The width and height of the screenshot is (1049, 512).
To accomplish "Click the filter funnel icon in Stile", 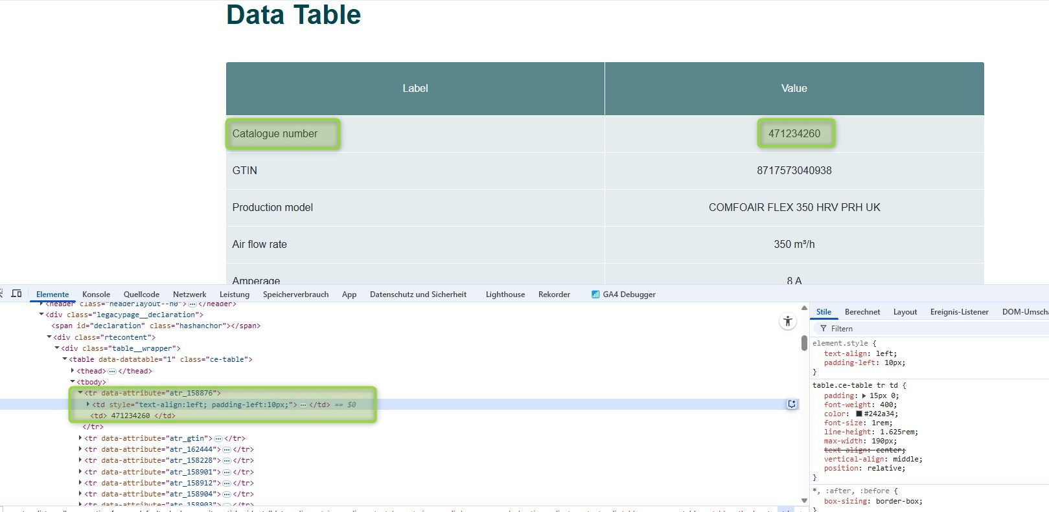I will (x=824, y=329).
